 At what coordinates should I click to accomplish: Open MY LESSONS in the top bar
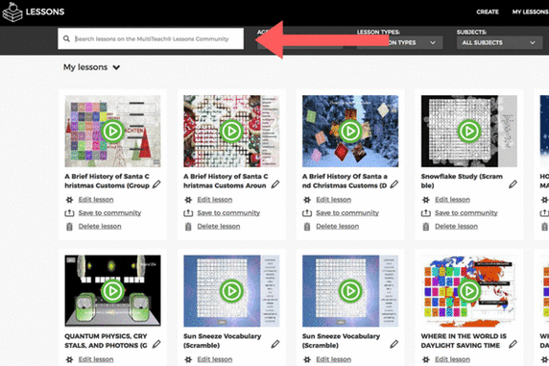(x=531, y=12)
